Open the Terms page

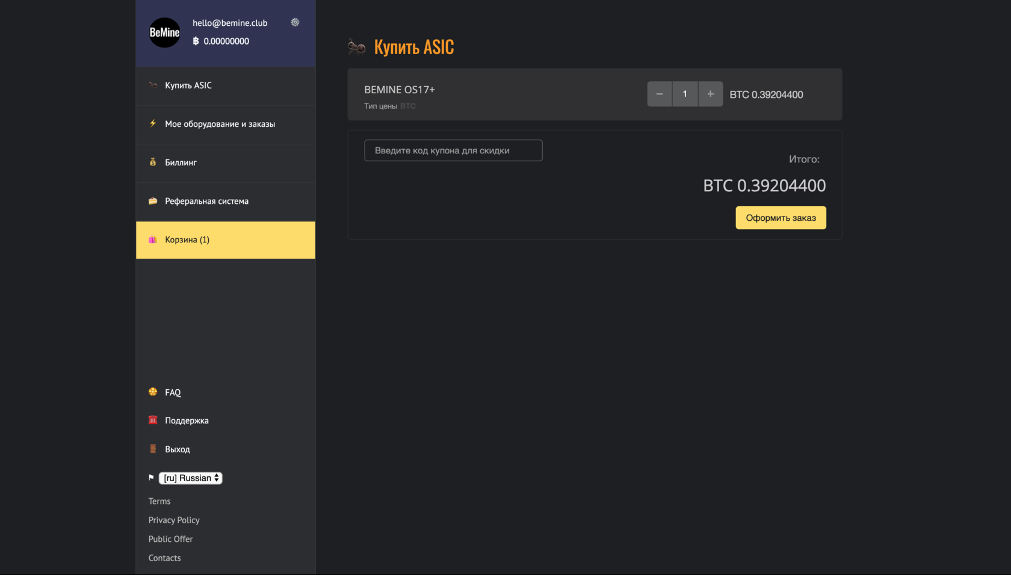pyautogui.click(x=159, y=500)
